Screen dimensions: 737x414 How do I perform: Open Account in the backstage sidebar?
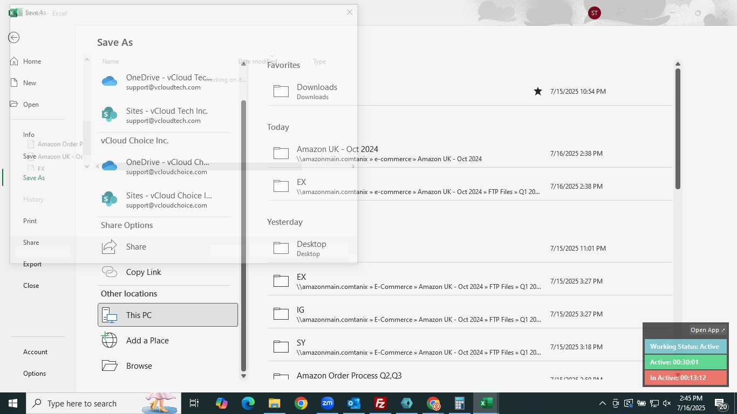(x=36, y=352)
